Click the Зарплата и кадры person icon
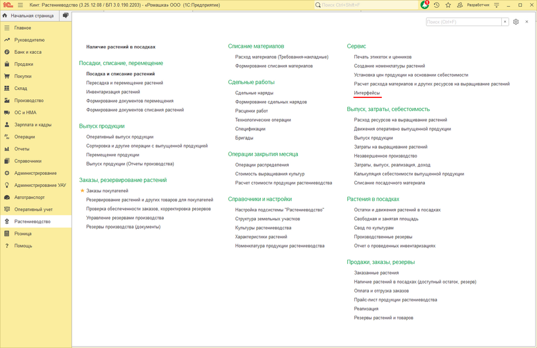Image resolution: width=537 pixels, height=348 pixels. click(x=7, y=125)
